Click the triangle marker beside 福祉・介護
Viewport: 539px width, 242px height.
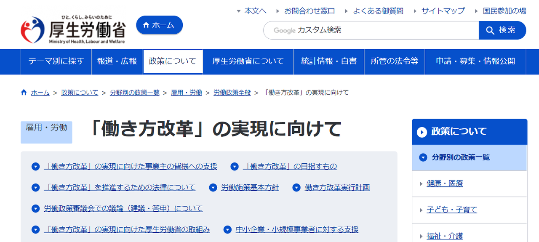(x=421, y=236)
